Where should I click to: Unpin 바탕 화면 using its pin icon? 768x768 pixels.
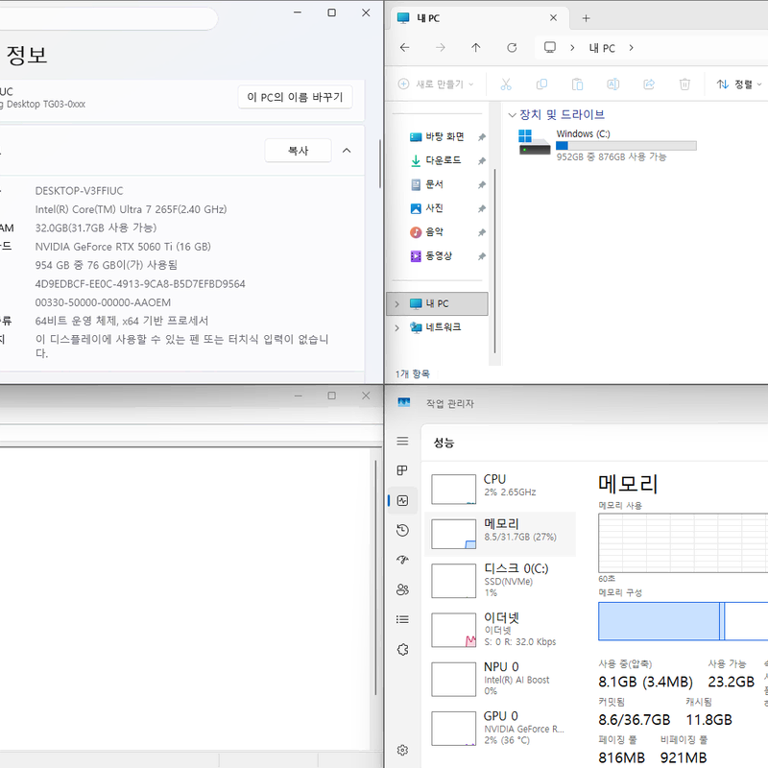(x=482, y=137)
